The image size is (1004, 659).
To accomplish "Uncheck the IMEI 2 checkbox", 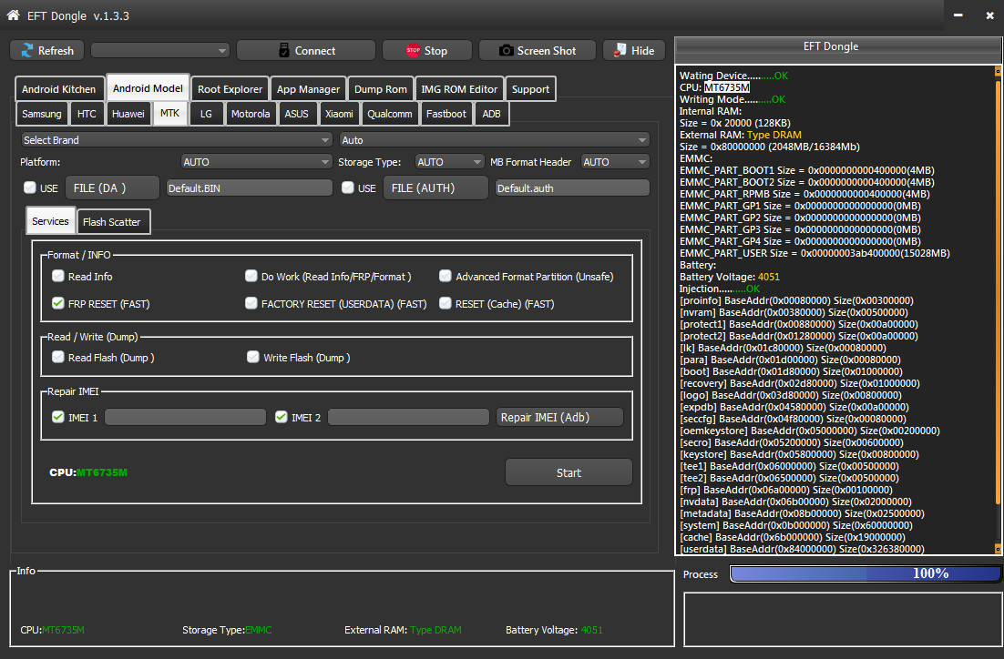I will click(282, 417).
